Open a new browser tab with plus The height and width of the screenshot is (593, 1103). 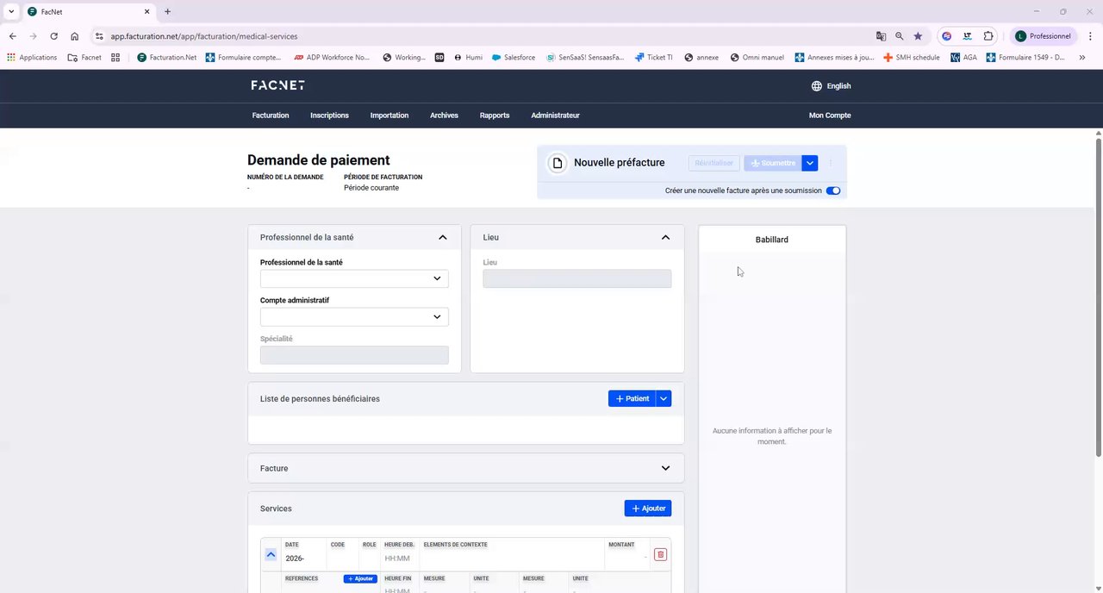coord(167,11)
